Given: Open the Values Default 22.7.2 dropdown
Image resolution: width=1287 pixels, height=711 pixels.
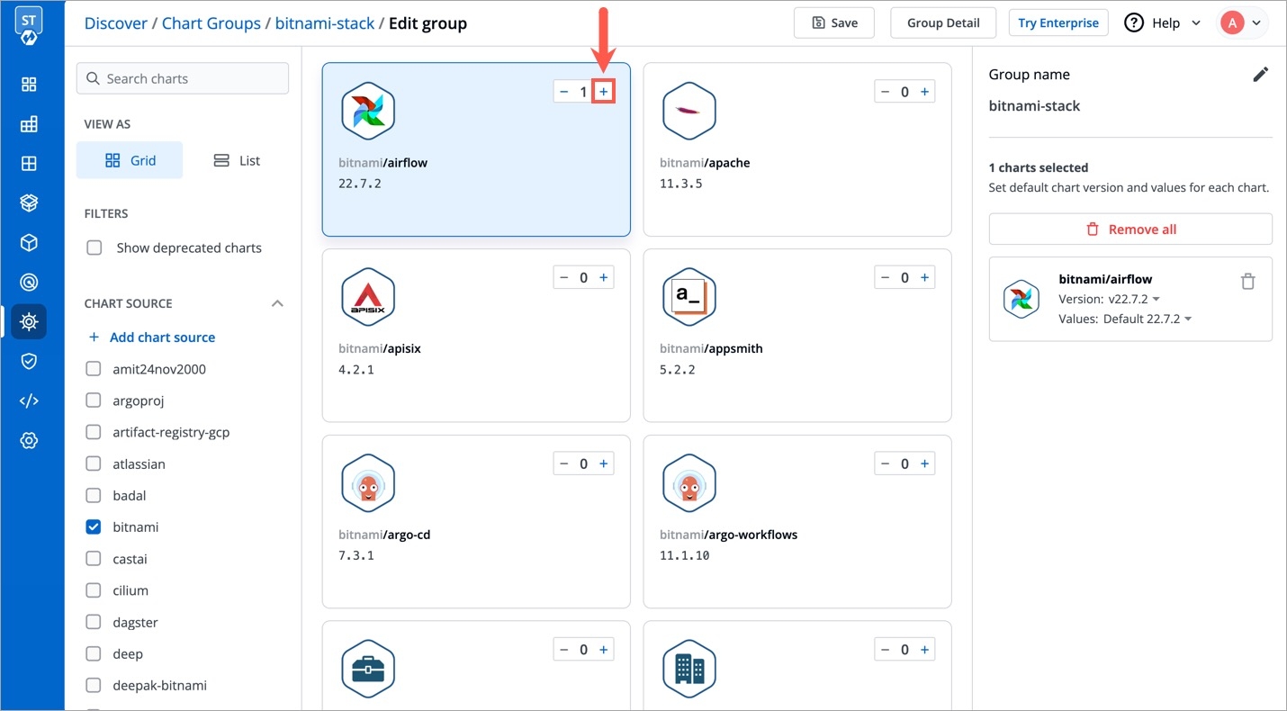Looking at the screenshot, I should click(1147, 319).
